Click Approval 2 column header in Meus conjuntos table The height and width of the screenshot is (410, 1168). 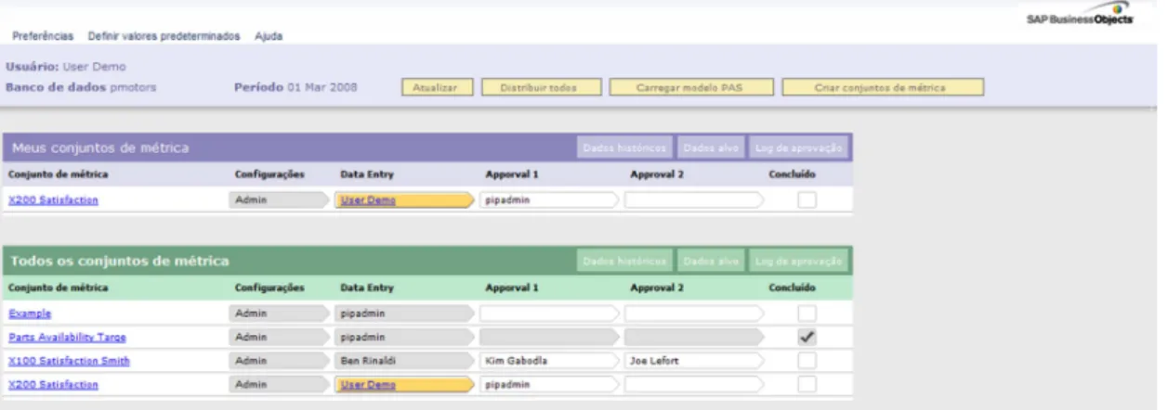[x=657, y=173]
